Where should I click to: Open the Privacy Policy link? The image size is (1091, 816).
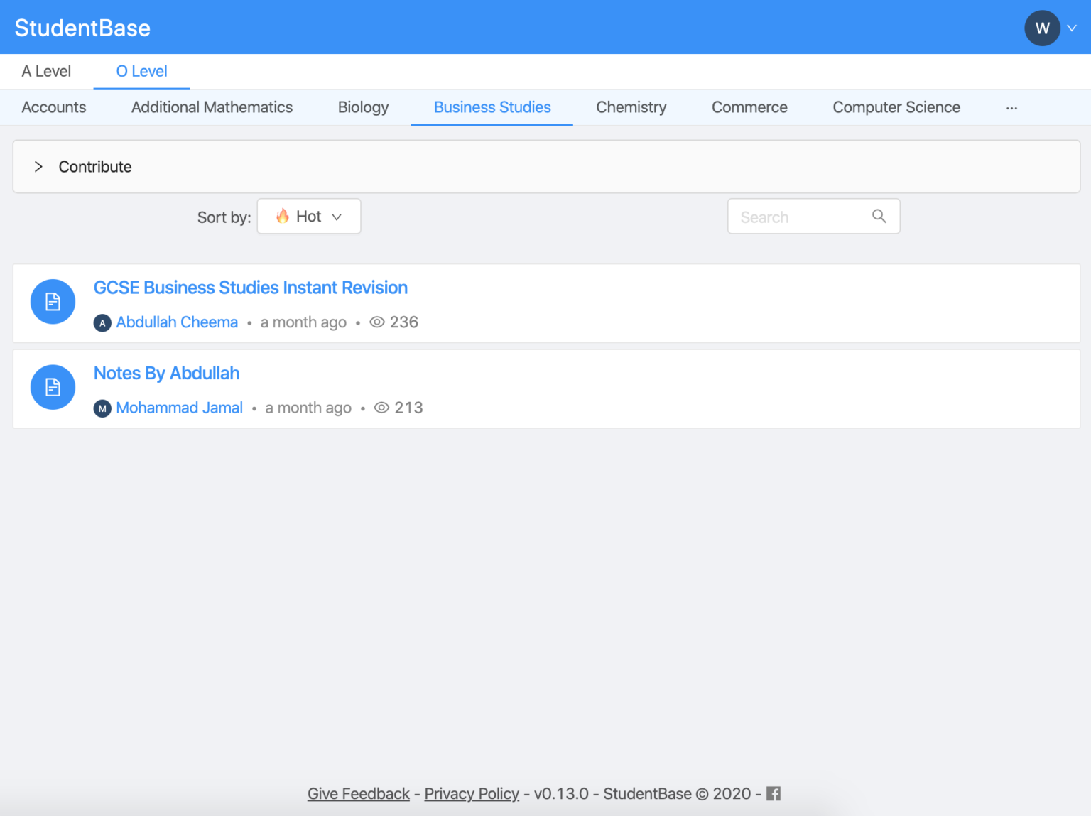coord(472,794)
